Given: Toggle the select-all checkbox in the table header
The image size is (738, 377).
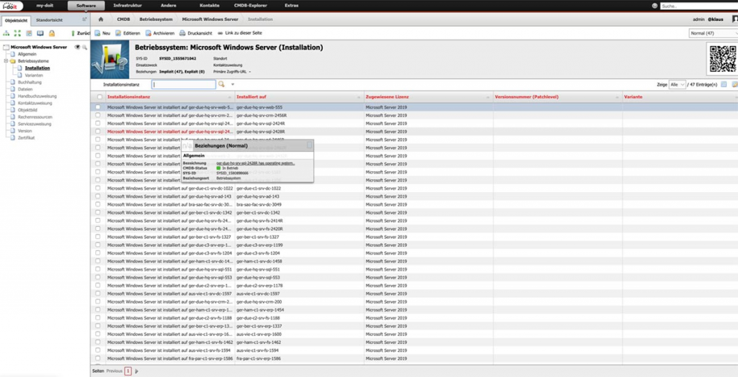Looking at the screenshot, I should 99,96.
